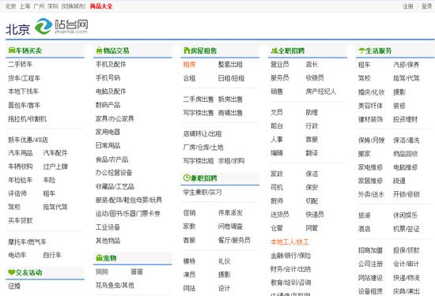Open 机票/签证 services
The height and width of the screenshot is (296, 435).
[x=407, y=229]
